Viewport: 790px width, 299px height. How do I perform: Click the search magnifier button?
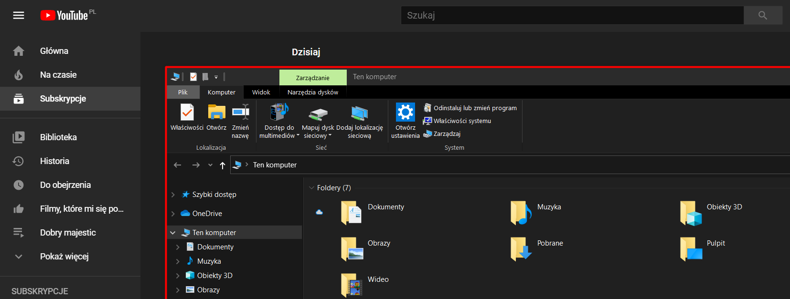point(763,15)
